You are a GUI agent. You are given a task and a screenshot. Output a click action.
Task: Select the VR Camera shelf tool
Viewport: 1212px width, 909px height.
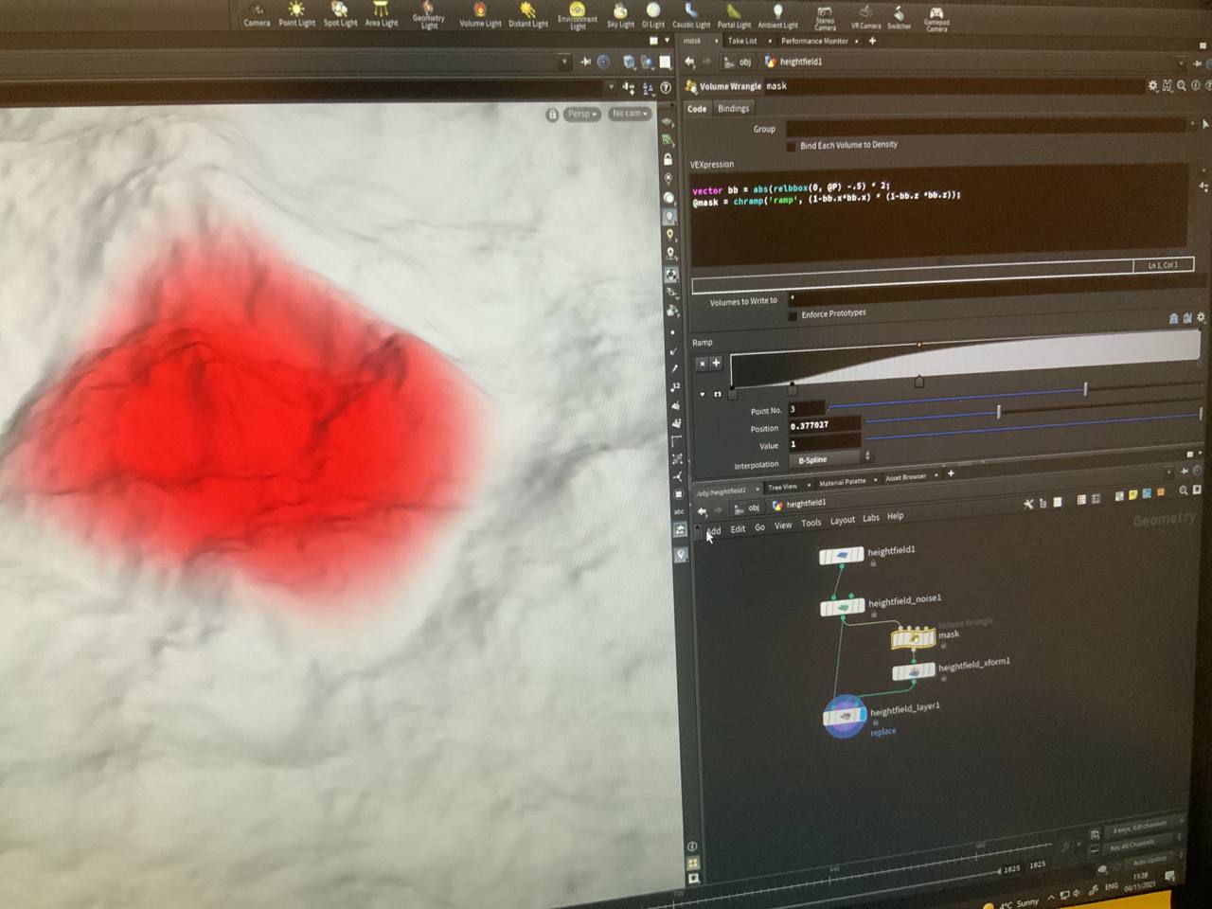(865, 17)
